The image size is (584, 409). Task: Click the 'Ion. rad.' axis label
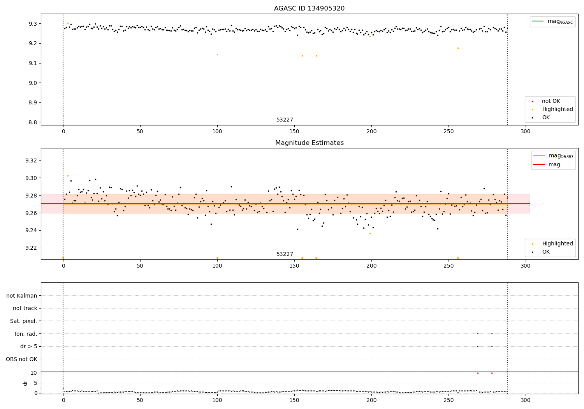point(26,334)
